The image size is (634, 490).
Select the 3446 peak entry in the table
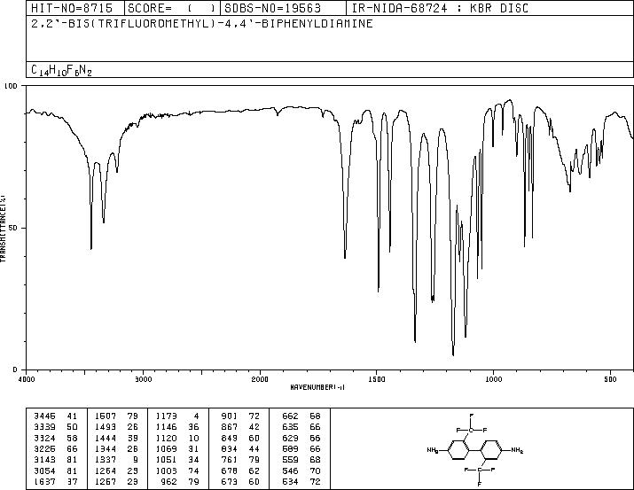point(55,416)
